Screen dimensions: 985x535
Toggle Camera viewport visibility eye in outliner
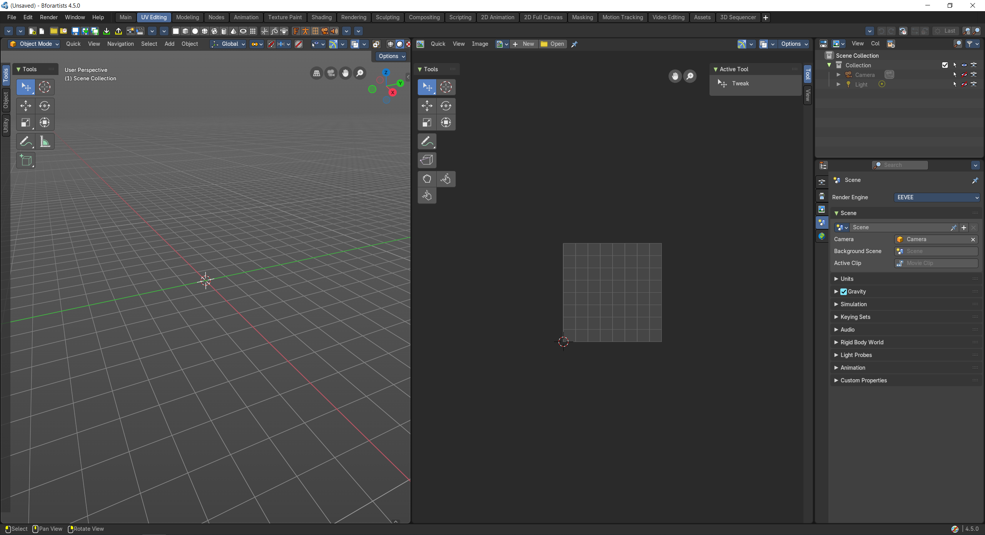[964, 75]
